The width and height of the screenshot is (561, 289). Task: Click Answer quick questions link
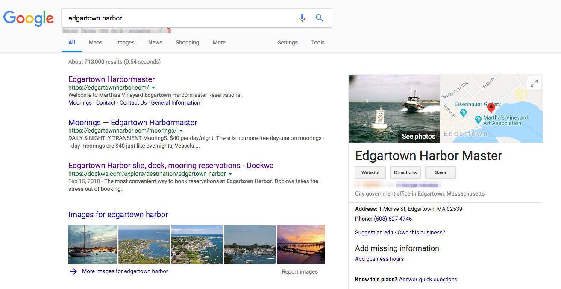pos(428,280)
